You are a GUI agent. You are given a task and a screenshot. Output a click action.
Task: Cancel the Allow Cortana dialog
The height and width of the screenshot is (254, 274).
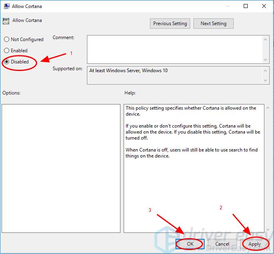click(x=222, y=244)
